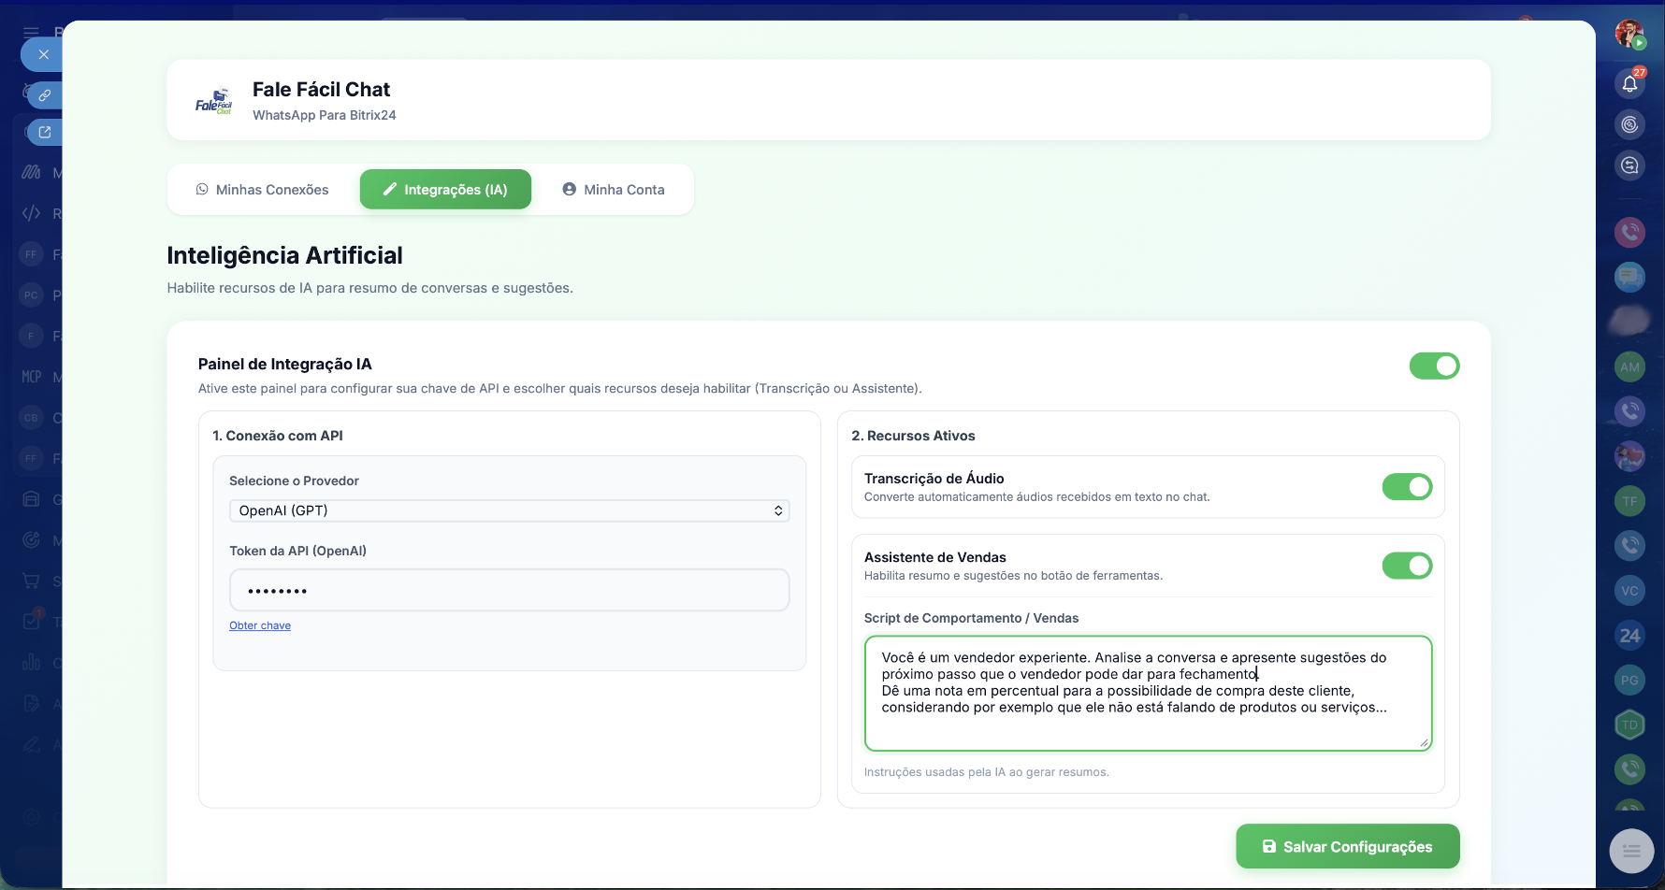Open the Selecione o Provedor dropdown
This screenshot has width=1665, height=890.
509,510
